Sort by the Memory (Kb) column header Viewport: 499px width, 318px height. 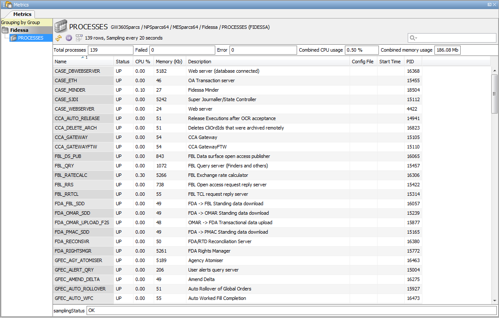coord(169,62)
